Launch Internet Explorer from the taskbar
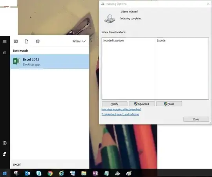This screenshot has width=212, height=177. pyautogui.click(x=61, y=173)
